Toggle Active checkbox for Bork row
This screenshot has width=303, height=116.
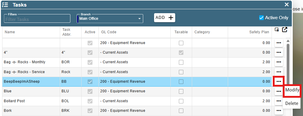(x=90, y=111)
